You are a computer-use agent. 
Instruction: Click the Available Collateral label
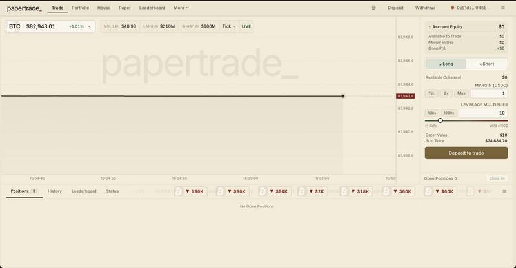[443, 77]
